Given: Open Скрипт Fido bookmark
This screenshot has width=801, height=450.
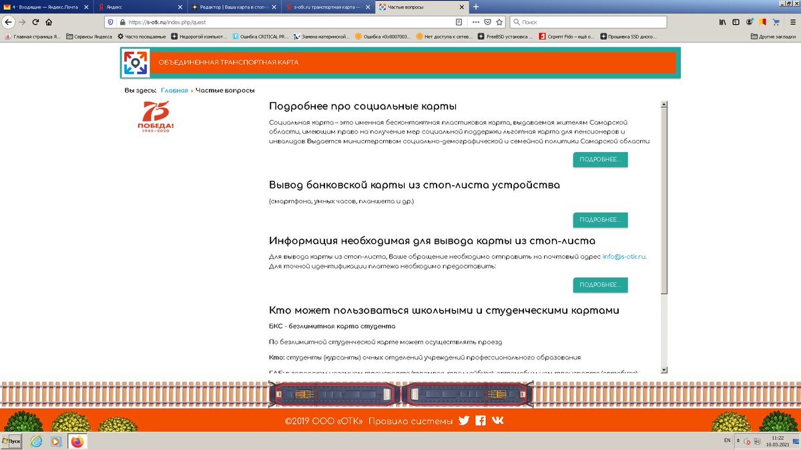Looking at the screenshot, I should [x=567, y=37].
